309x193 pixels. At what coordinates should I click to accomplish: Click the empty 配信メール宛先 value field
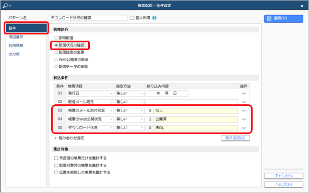192,102
